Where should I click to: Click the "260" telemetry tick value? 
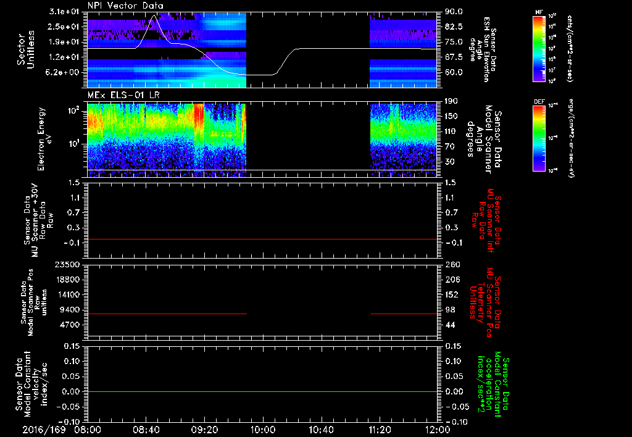click(x=452, y=265)
